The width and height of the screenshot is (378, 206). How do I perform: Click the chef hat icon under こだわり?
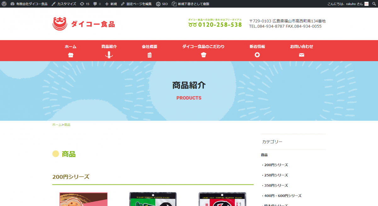click(203, 55)
